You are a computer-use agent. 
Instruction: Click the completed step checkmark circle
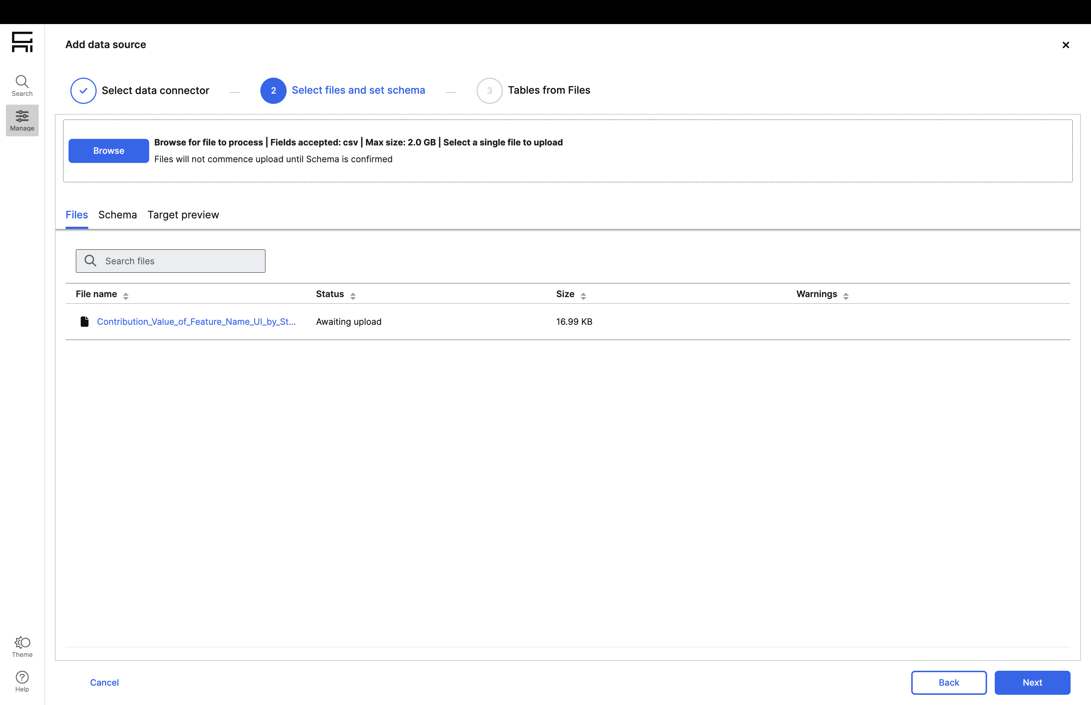tap(84, 91)
